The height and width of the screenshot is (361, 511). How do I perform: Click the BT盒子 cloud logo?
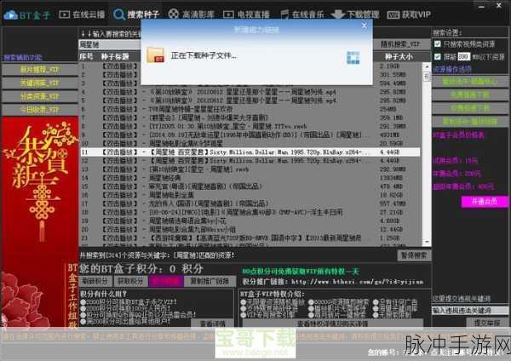click(x=26, y=14)
